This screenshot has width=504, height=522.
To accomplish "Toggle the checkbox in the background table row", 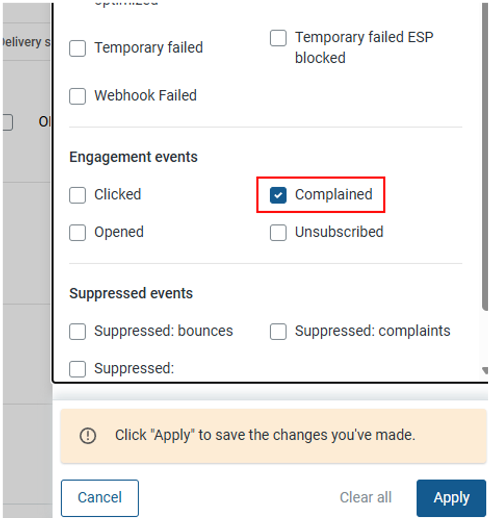I will [7, 122].
